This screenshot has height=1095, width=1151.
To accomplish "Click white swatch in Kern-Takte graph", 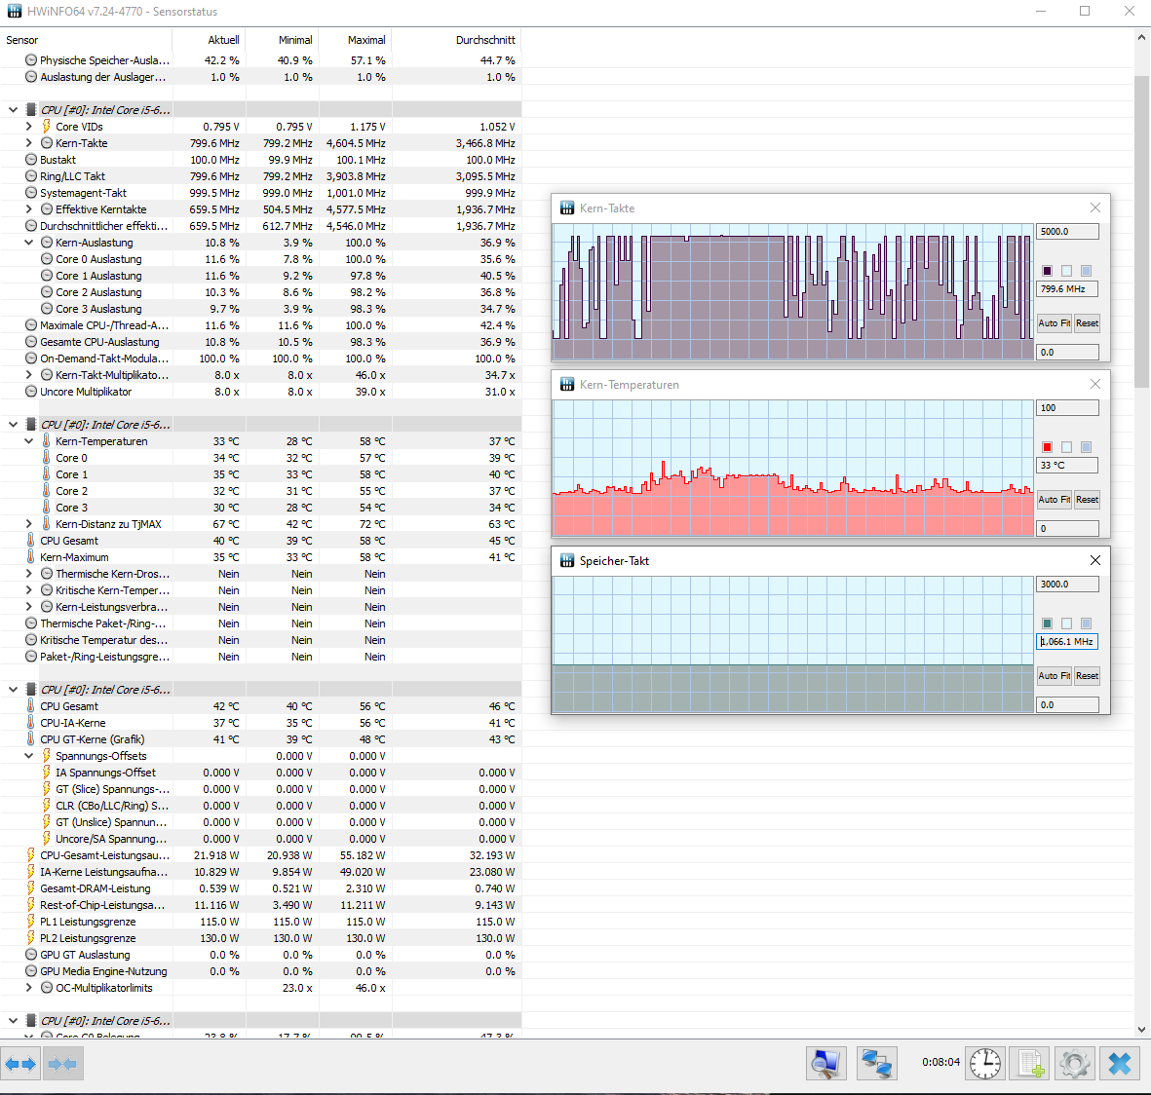I will 1066,271.
